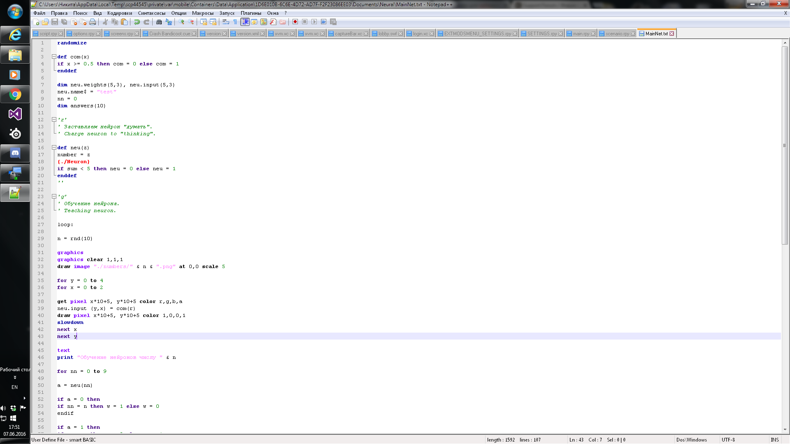Collapse the 'g' teaching neuron block

pyautogui.click(x=54, y=197)
